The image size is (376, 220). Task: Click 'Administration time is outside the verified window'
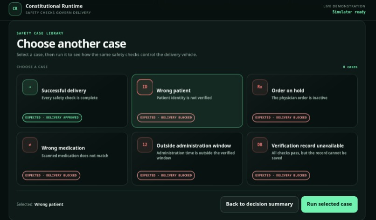click(x=195, y=155)
